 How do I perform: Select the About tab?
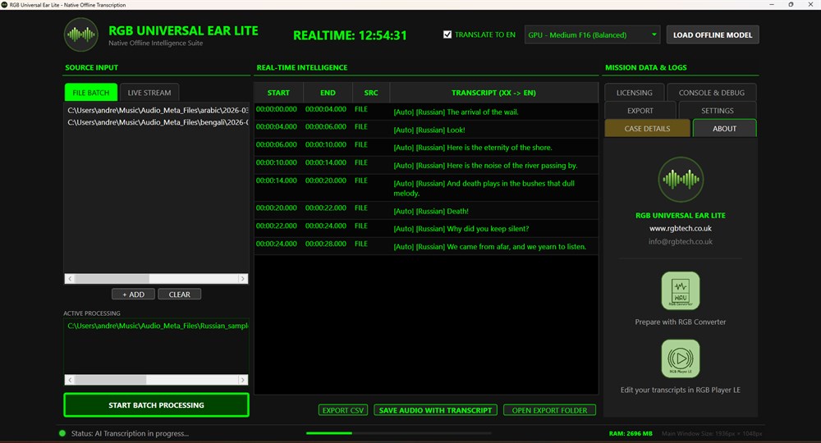click(724, 128)
